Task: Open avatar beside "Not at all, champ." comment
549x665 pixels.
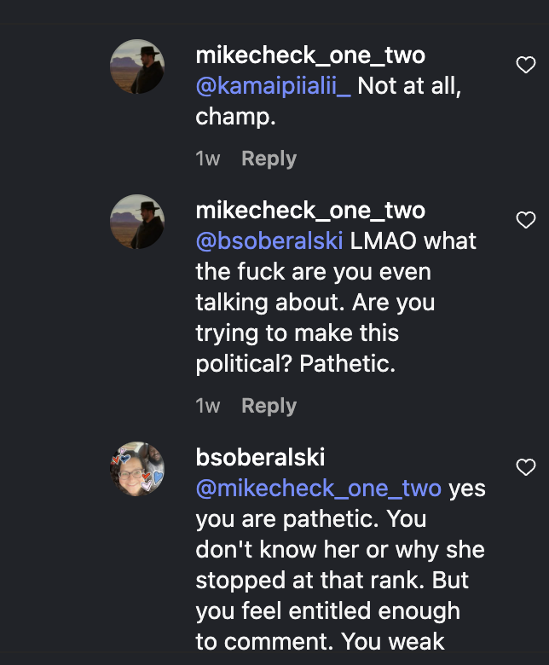Action: click(137, 66)
